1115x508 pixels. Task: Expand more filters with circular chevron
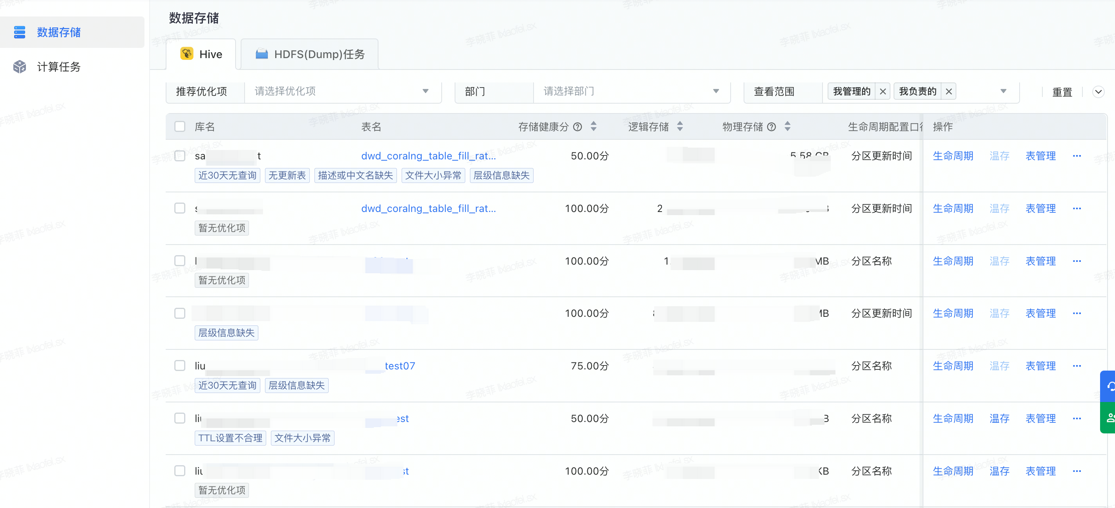pos(1098,92)
